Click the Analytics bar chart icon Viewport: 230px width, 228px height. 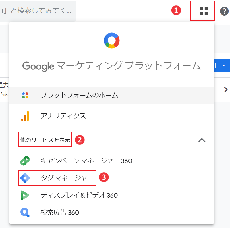tap(25, 116)
